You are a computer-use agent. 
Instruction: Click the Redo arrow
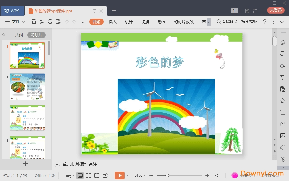(x=75, y=22)
